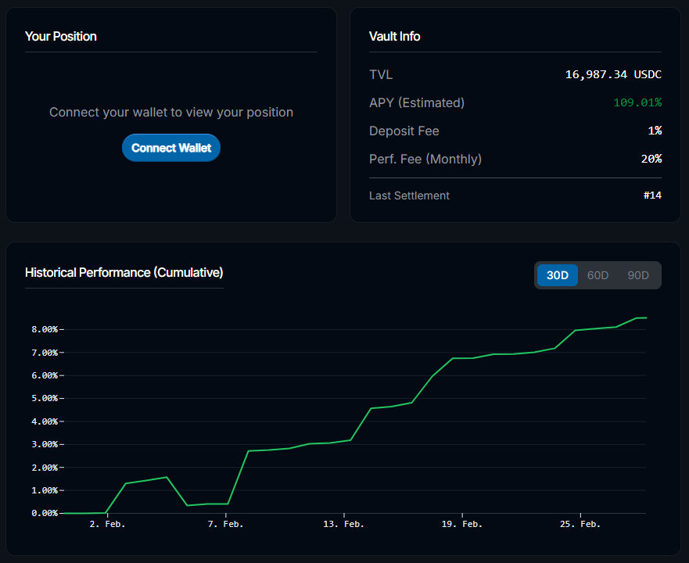Click the 8.00% y-axis label
689x563 pixels.
[x=45, y=329]
